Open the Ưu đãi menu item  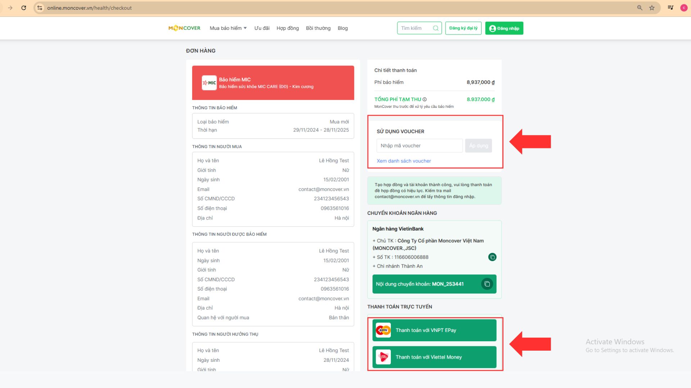pos(262,28)
